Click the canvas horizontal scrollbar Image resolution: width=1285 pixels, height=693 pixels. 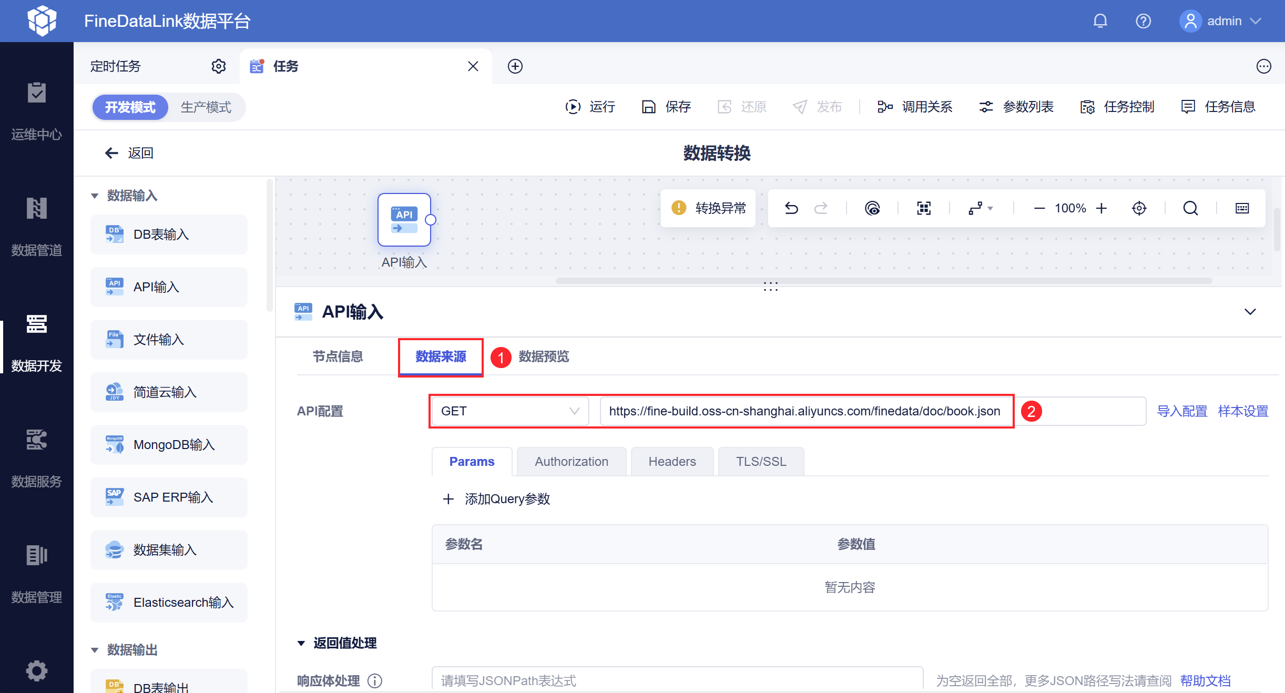coord(884,281)
